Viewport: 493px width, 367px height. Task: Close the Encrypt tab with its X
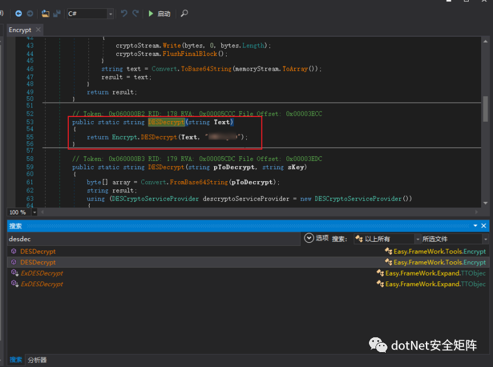coord(39,30)
